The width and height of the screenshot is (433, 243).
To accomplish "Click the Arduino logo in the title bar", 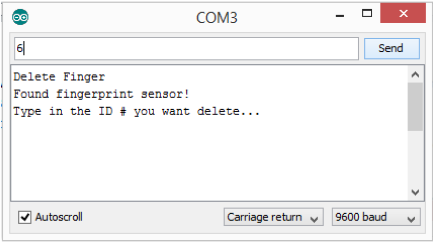I will point(20,17).
